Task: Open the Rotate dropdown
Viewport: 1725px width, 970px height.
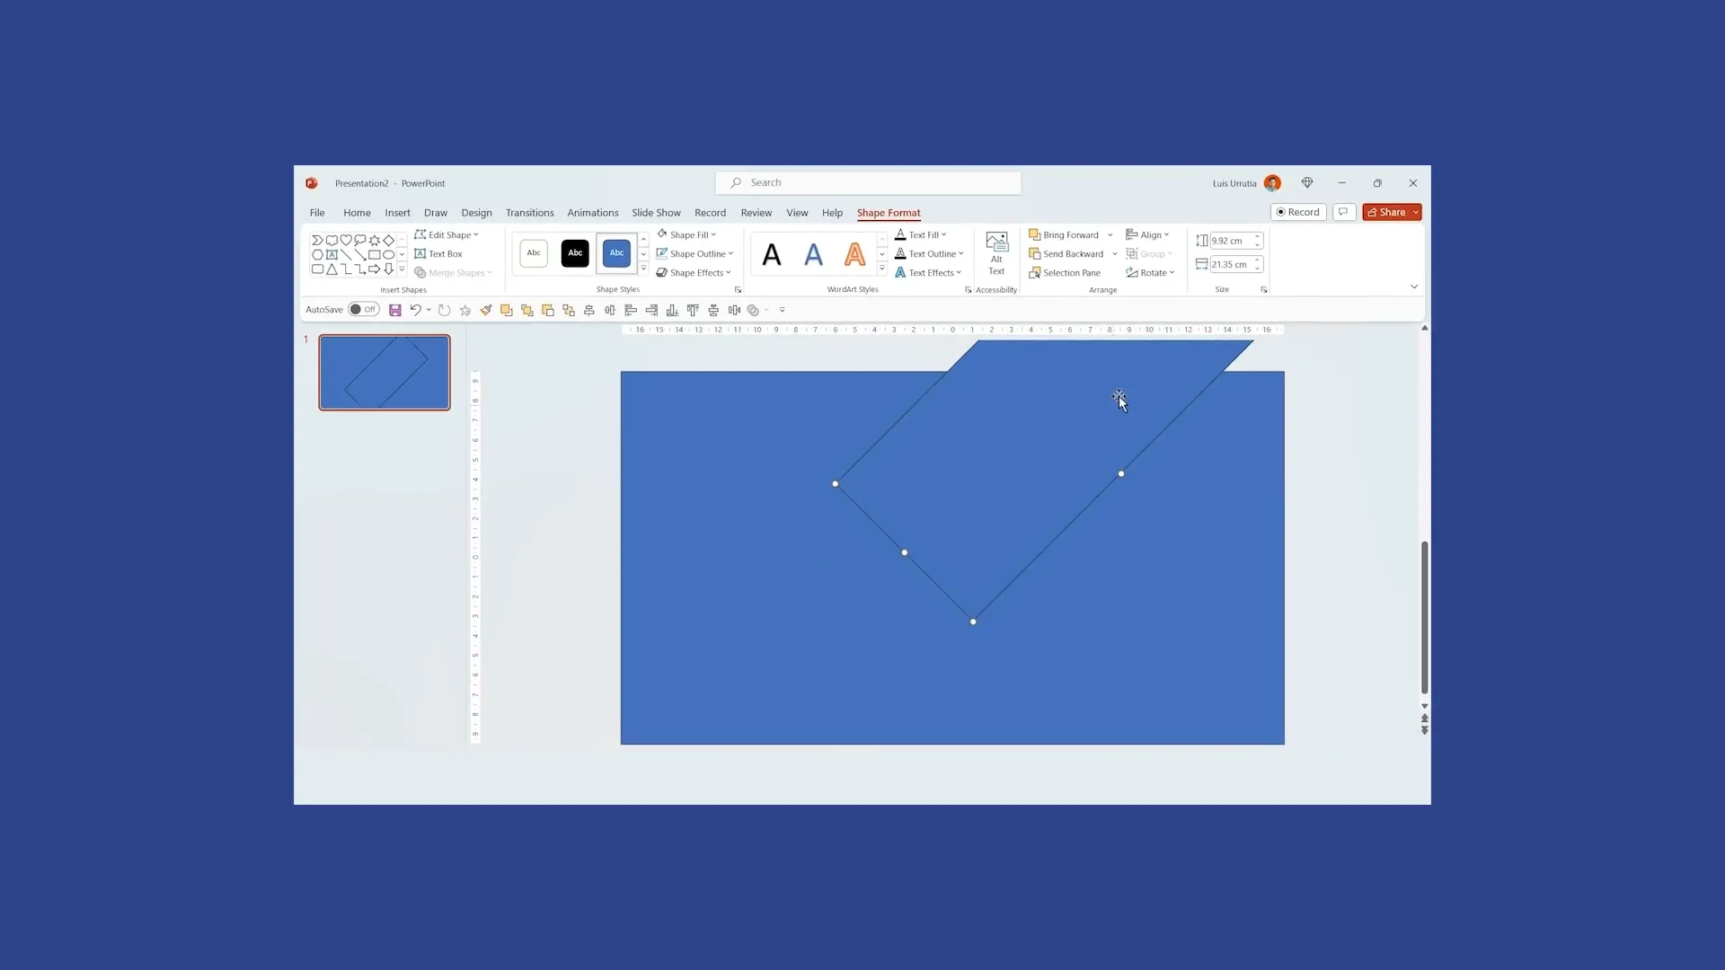Action: click(x=1150, y=273)
